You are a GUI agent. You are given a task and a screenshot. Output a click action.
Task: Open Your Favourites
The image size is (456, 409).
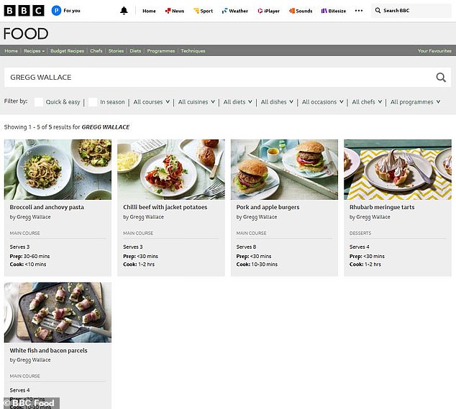434,51
